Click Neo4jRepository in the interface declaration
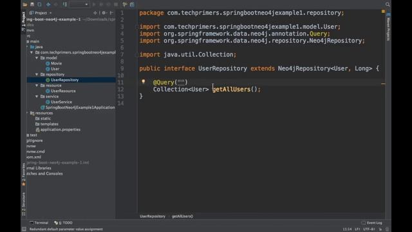Image resolution: width=412 pixels, height=232 pixels. (x=304, y=69)
